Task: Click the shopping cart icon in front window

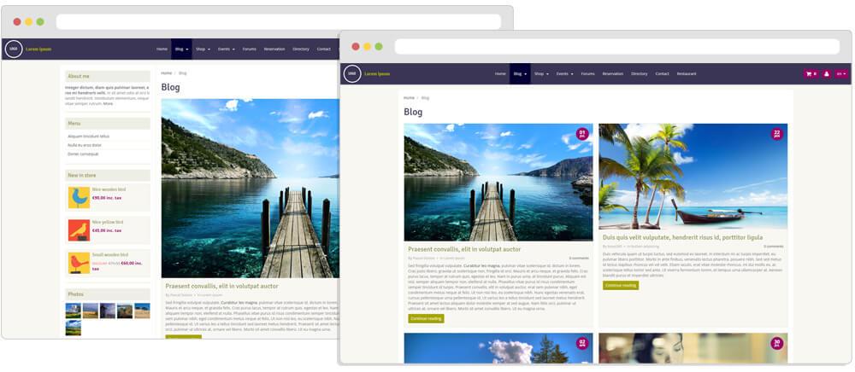Action: point(811,74)
